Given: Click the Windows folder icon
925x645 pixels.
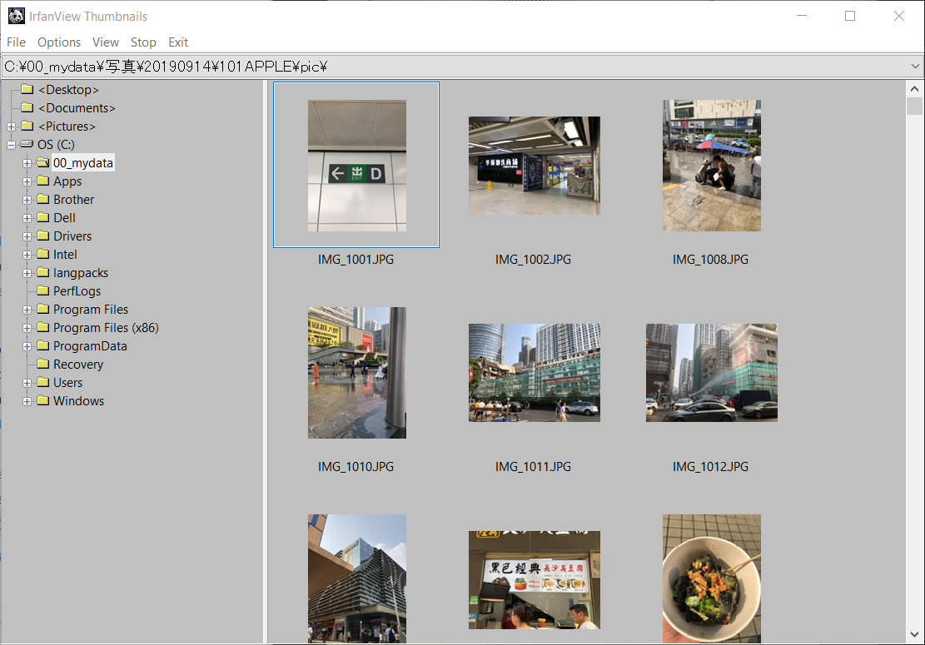Looking at the screenshot, I should [43, 399].
